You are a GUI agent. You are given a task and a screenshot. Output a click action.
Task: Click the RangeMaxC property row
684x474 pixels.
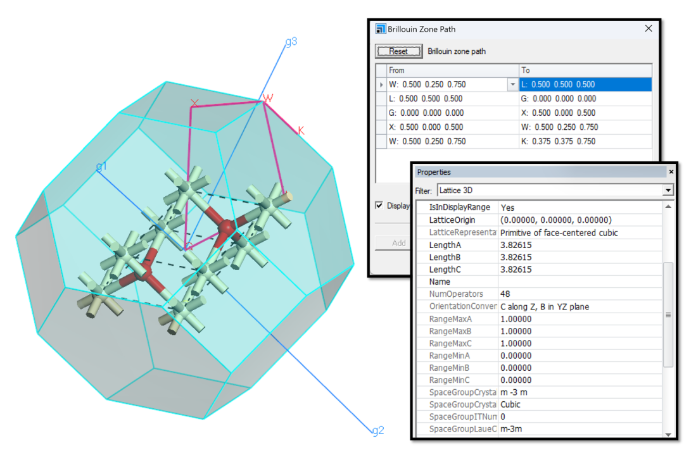[x=539, y=343]
